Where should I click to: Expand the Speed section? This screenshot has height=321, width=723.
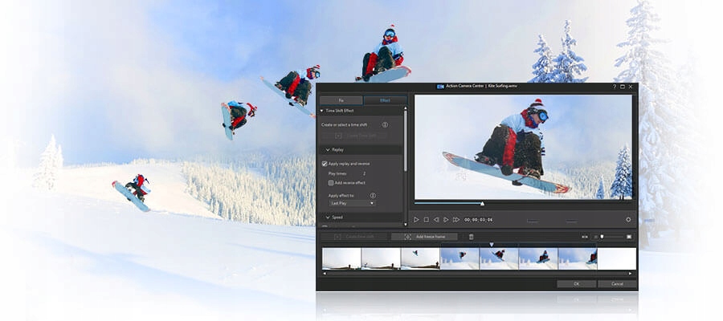pos(328,217)
